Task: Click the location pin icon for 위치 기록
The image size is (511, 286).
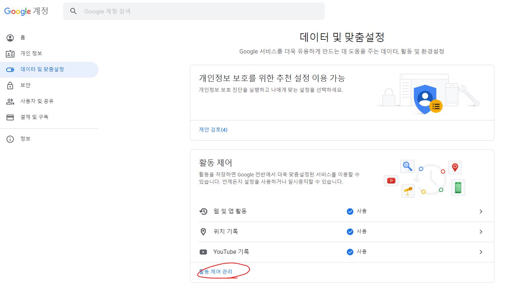Action: coord(203,232)
